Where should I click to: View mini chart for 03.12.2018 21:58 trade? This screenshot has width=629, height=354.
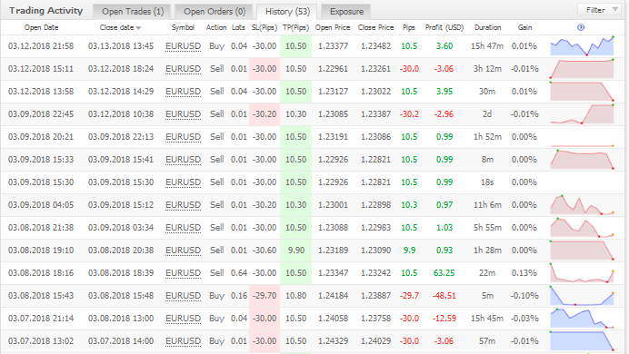tap(582, 46)
